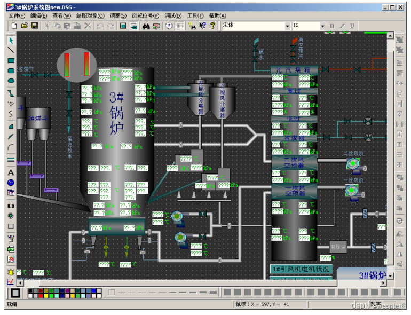411x315 pixels.
Task: Select the yellow bug alarm tool
Action: (x=11, y=272)
